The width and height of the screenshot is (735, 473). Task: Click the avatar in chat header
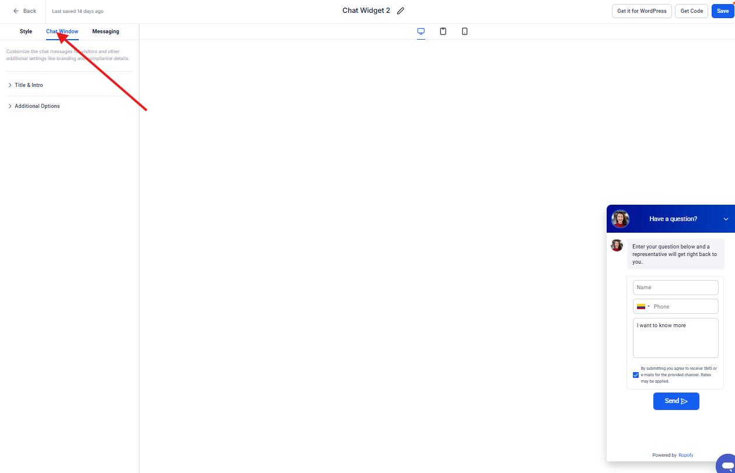coord(620,219)
